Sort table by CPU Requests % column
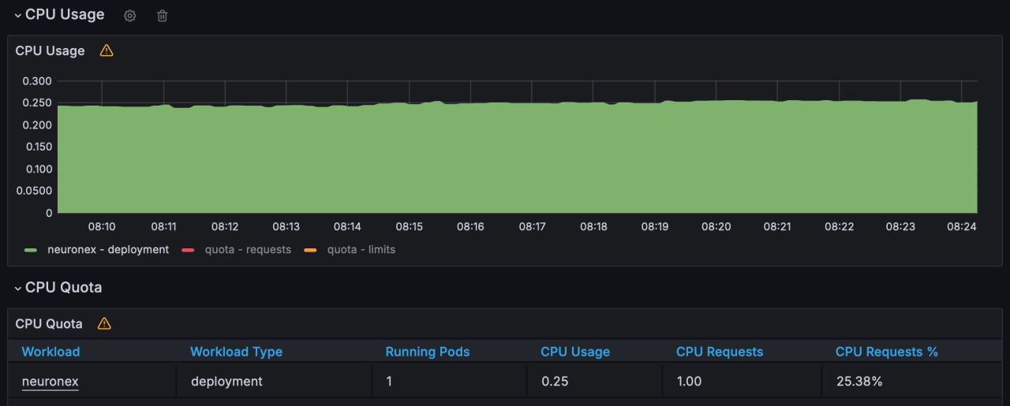Image resolution: width=1010 pixels, height=406 pixels. (x=886, y=352)
